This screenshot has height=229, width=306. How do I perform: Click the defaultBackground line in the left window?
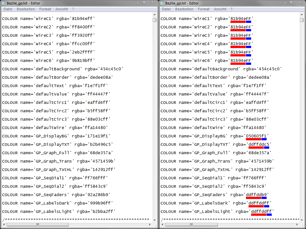pyautogui.click(x=63, y=69)
